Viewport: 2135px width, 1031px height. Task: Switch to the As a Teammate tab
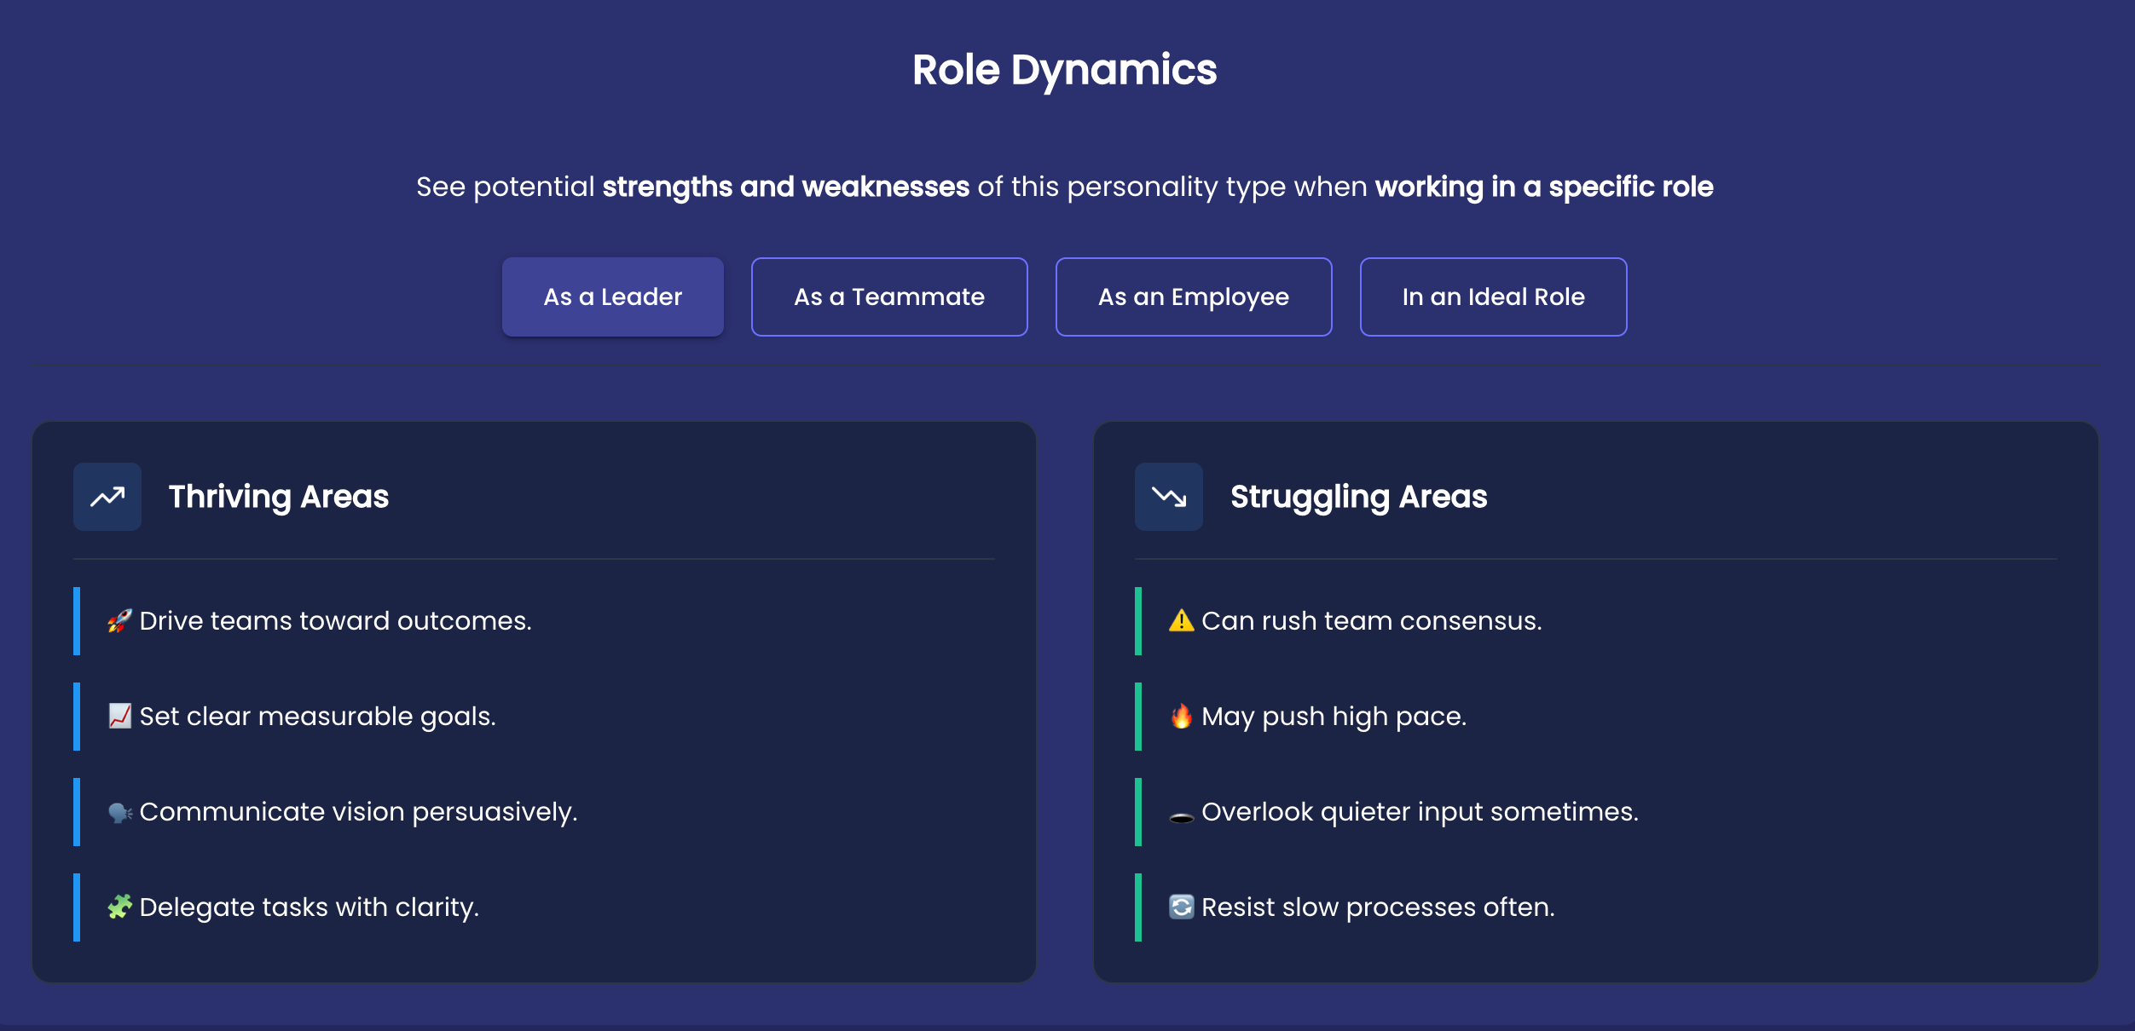click(x=888, y=297)
